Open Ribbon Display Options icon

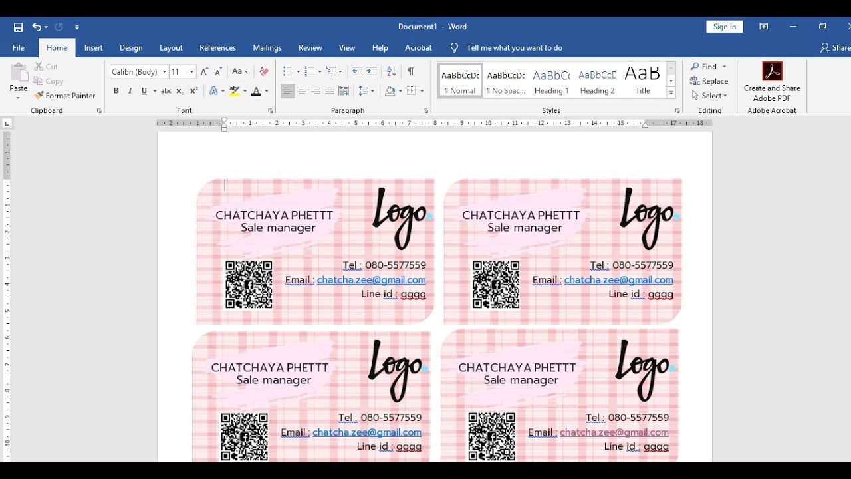pos(764,27)
